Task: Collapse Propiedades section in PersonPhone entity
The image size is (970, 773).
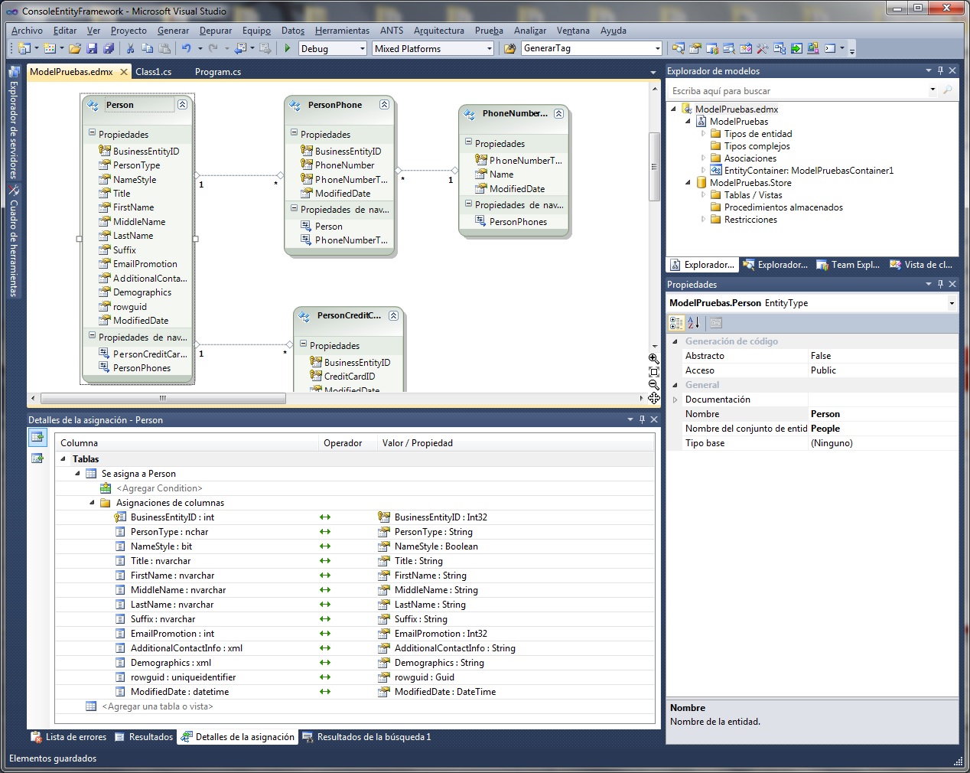Action: pyautogui.click(x=294, y=133)
